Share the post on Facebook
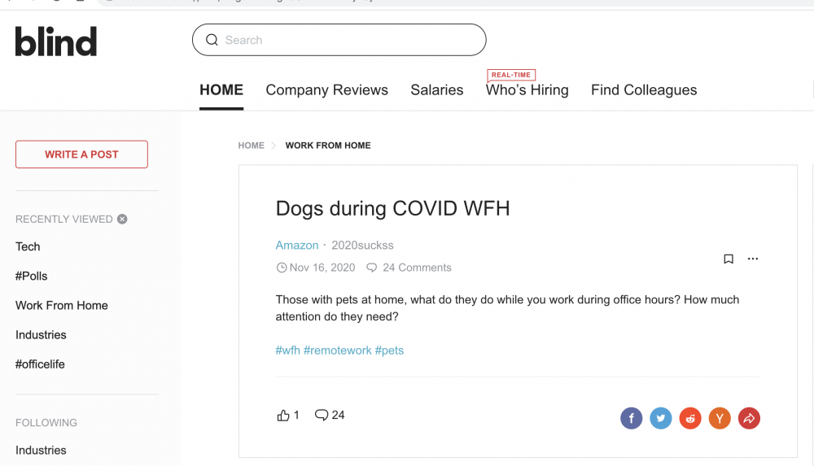 click(x=632, y=418)
